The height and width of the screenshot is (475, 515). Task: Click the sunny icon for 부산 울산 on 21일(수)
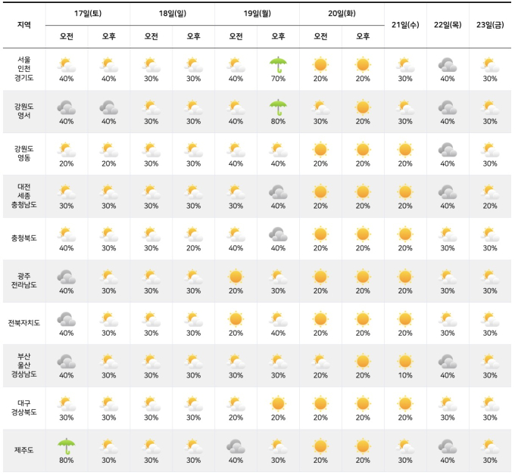pos(405,362)
